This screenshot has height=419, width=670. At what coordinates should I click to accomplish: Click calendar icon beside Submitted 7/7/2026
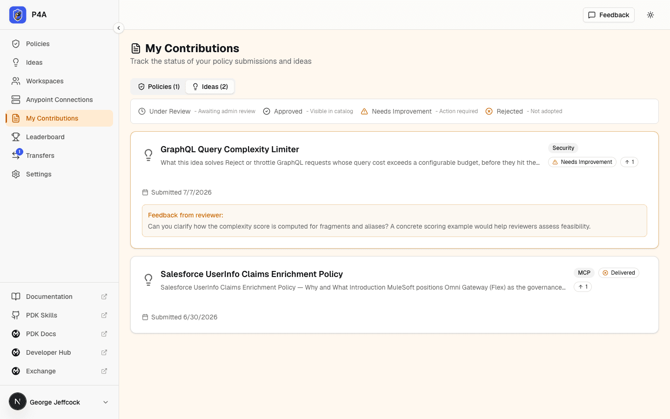[145, 192]
